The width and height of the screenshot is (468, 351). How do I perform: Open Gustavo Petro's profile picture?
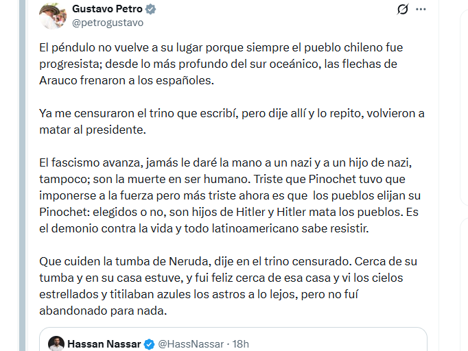coord(52,16)
